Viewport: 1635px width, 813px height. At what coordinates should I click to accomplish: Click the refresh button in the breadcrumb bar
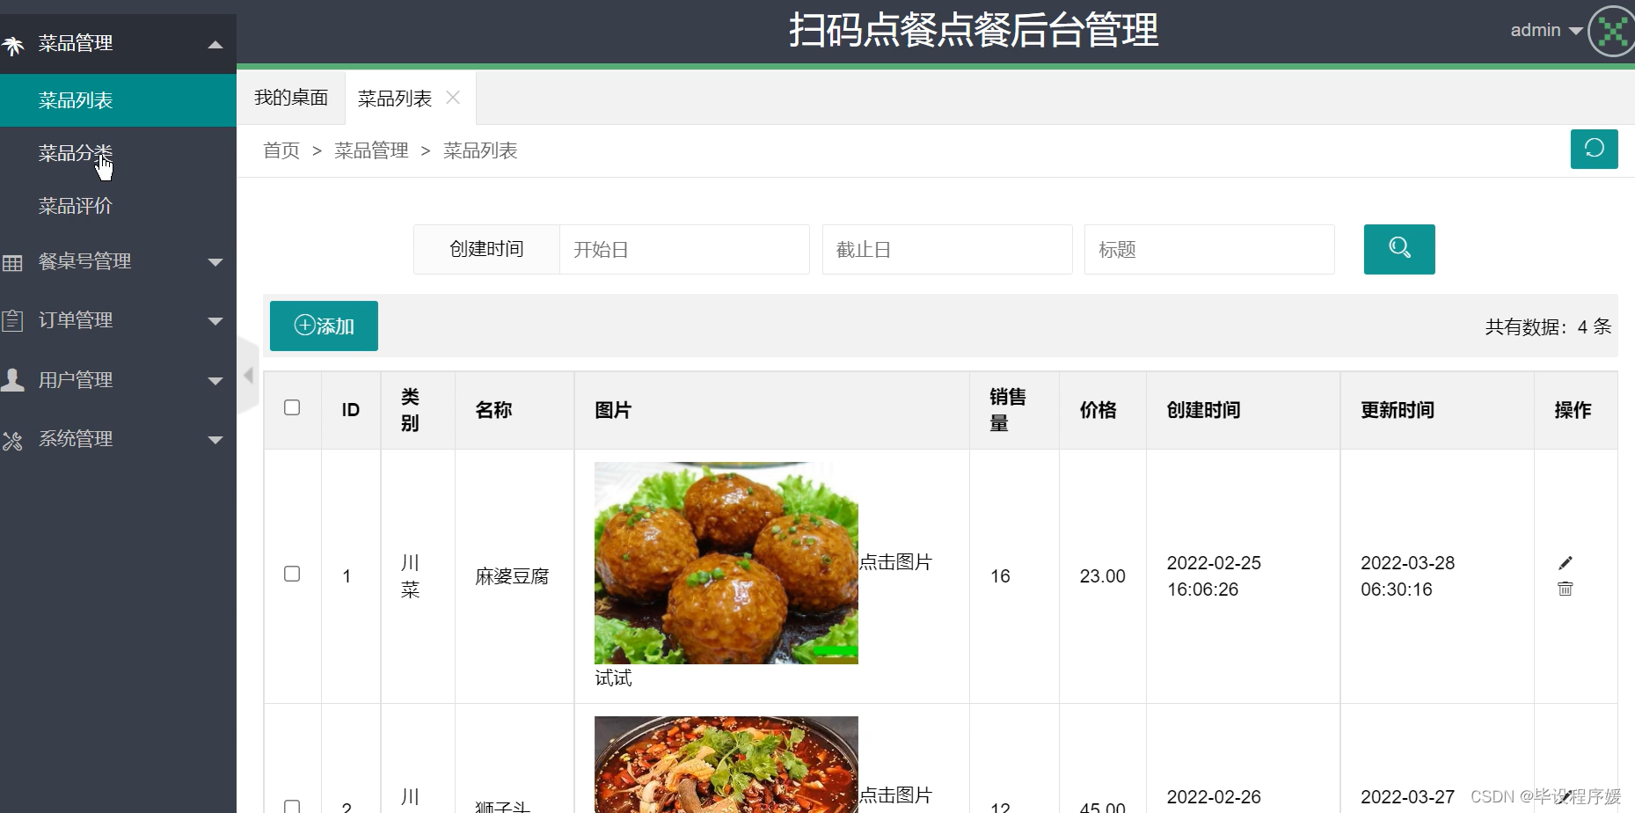tap(1594, 149)
